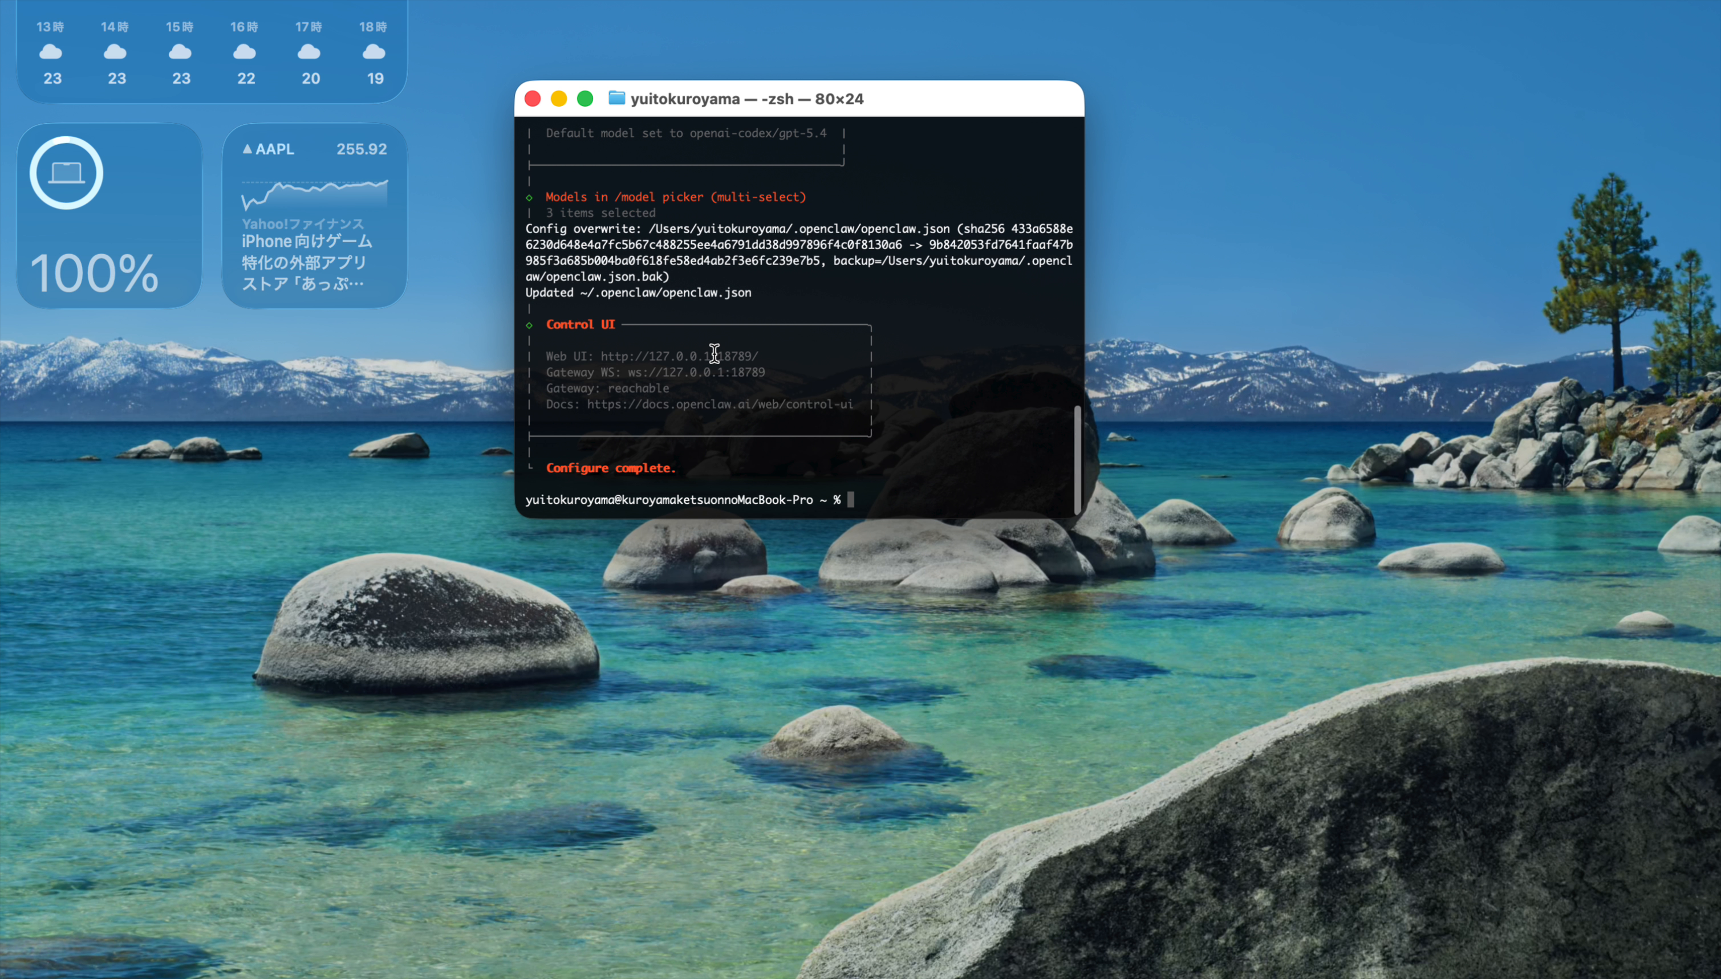Click the cloud icon for the 14時 forecast

point(115,51)
